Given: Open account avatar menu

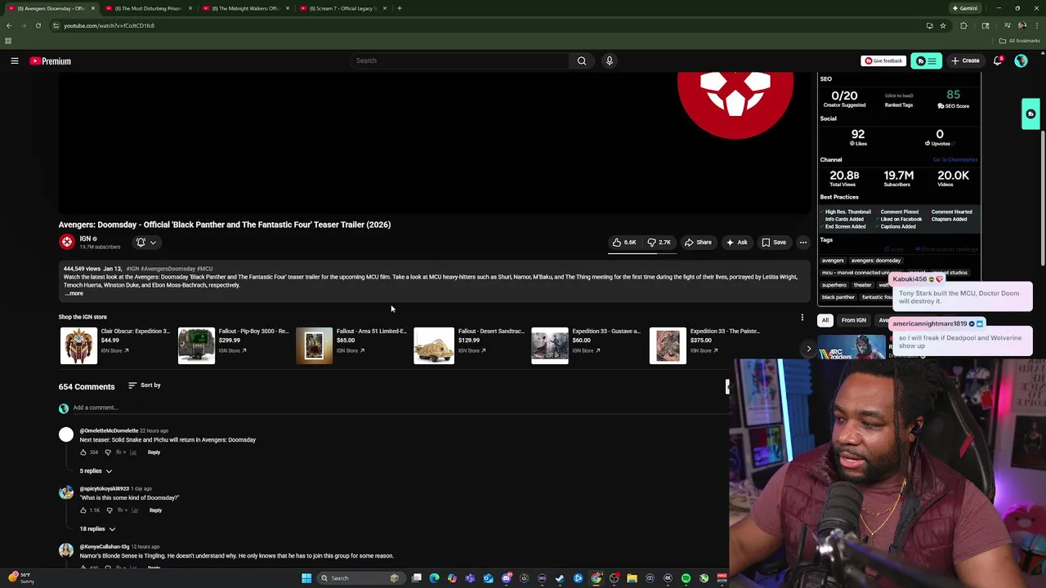Looking at the screenshot, I should tap(1021, 60).
